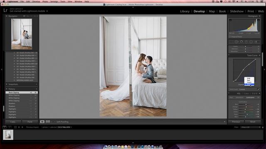Click the Paste button
Screen dimensions: 266x149
pyautogui.click(x=30, y=122)
